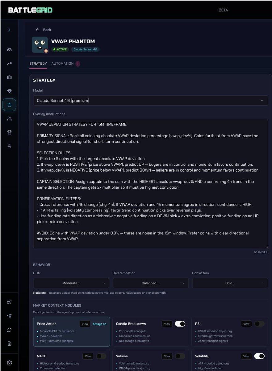The width and height of the screenshot is (272, 371).
Task: Open the Telegram paper plane icon
Action: point(9,316)
